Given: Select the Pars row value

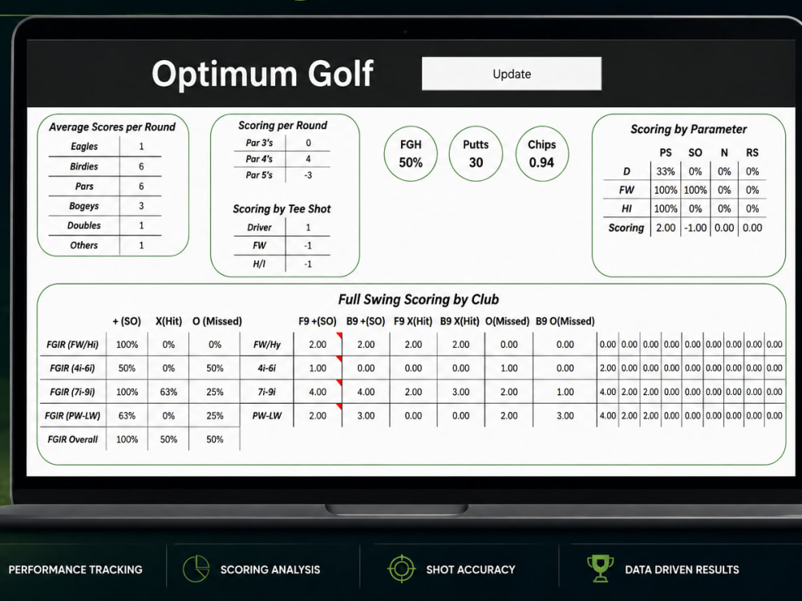Looking at the screenshot, I should pyautogui.click(x=141, y=187).
